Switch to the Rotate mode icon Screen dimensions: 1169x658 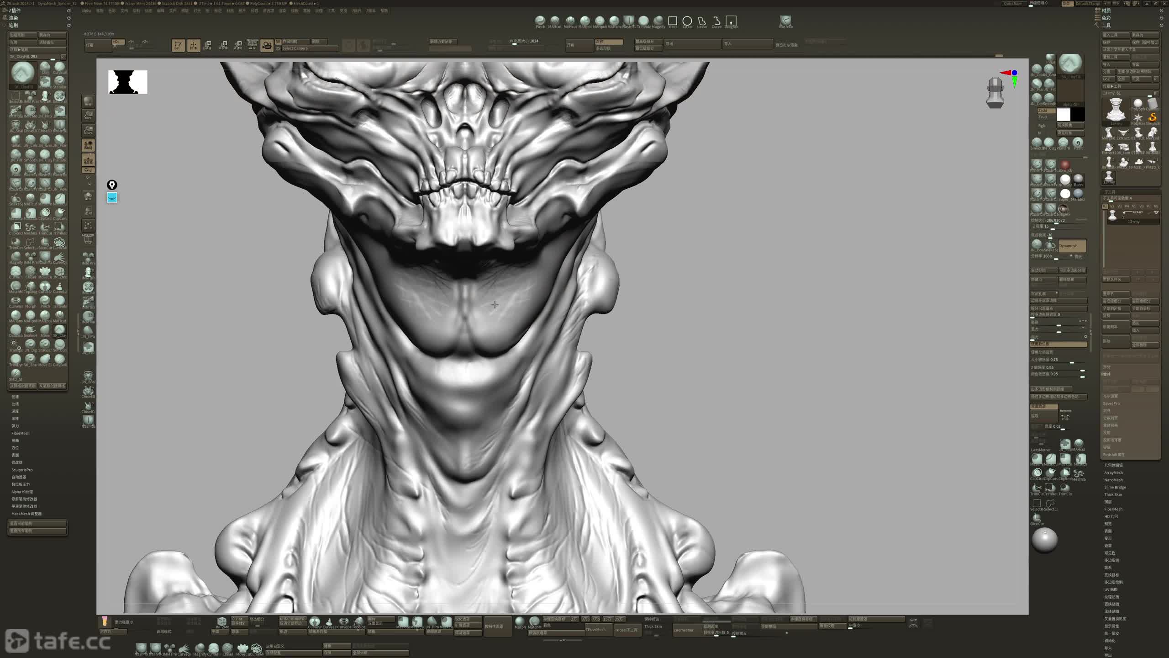[x=237, y=45]
